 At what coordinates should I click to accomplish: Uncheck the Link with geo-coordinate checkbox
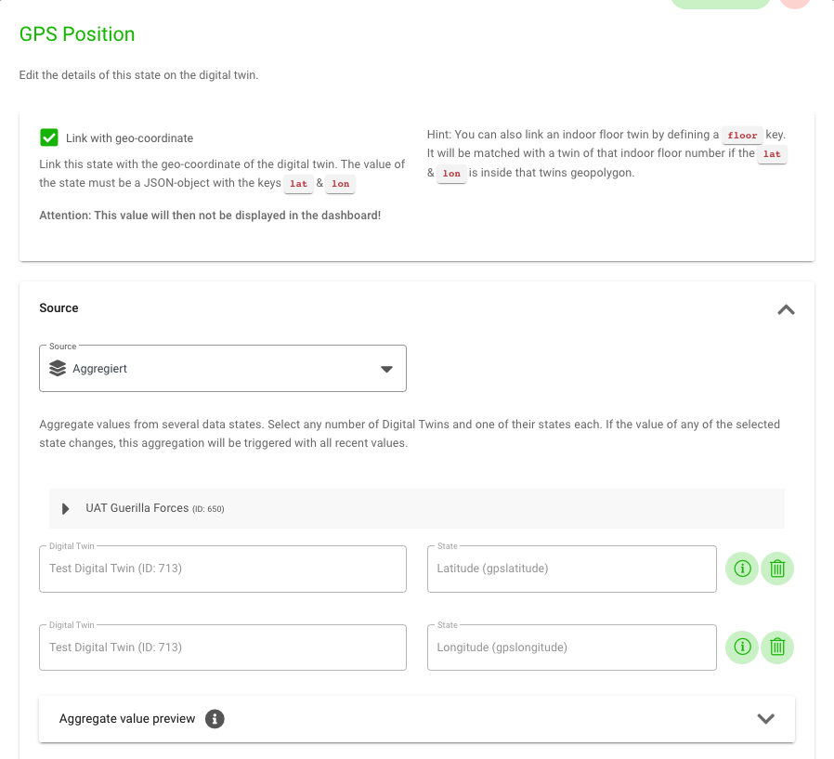[49, 137]
